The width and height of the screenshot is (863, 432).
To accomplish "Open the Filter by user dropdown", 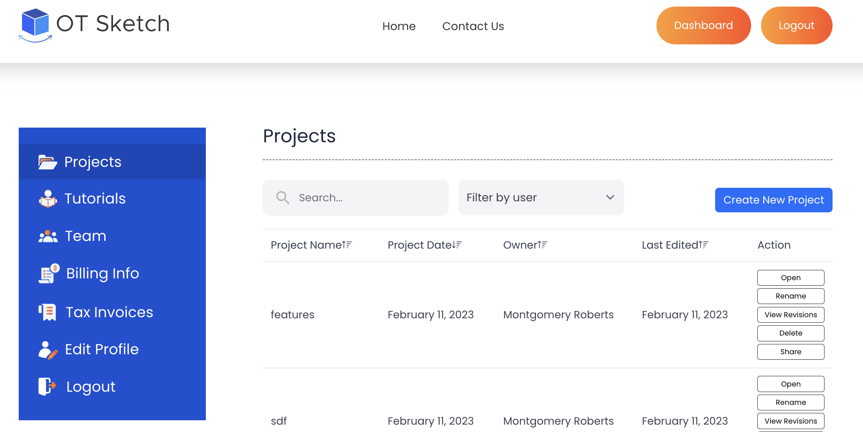I will 541,198.
